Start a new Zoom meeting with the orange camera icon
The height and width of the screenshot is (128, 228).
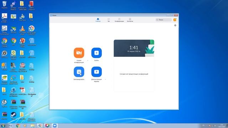click(79, 53)
